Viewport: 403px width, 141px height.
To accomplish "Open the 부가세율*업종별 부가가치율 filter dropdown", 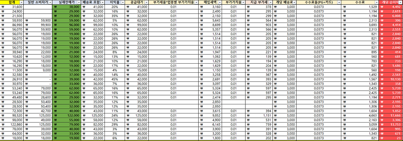I will click(196, 2).
